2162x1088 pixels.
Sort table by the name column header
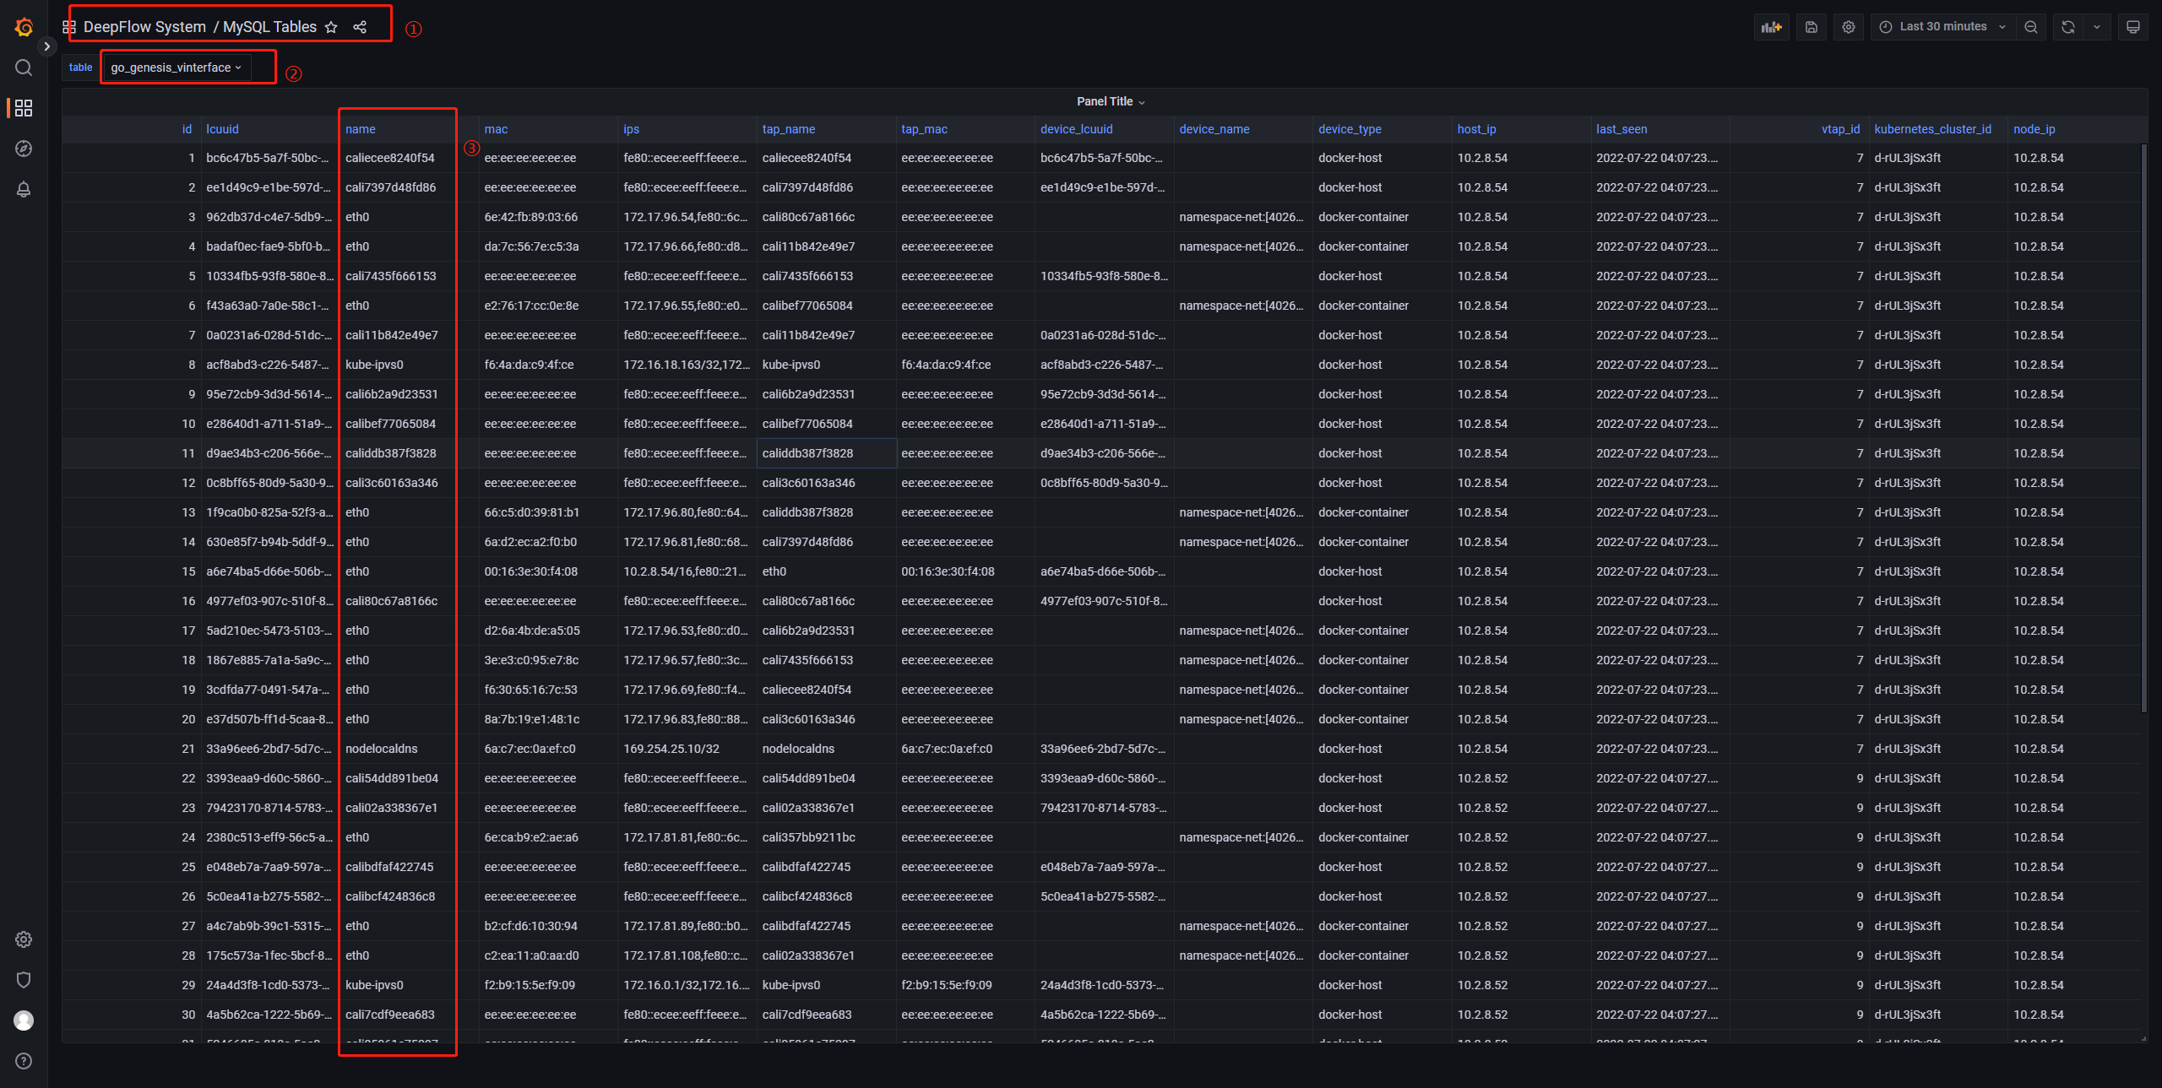point(361,129)
